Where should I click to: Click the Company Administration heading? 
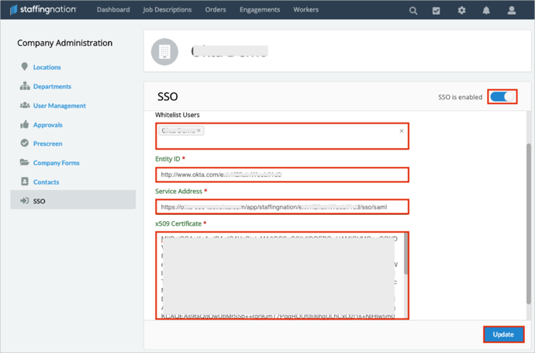(x=64, y=43)
